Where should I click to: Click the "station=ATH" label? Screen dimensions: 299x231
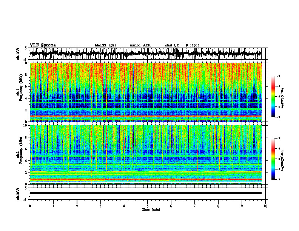pyautogui.click(x=140, y=45)
